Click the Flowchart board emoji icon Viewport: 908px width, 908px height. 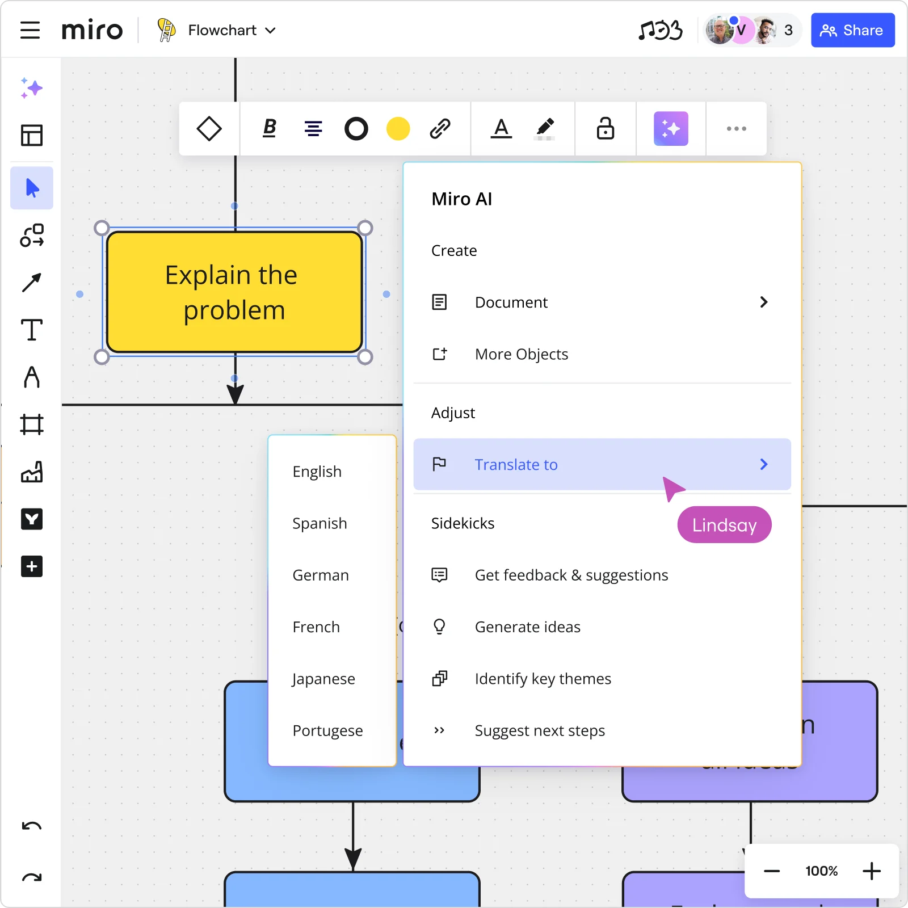coord(166,30)
